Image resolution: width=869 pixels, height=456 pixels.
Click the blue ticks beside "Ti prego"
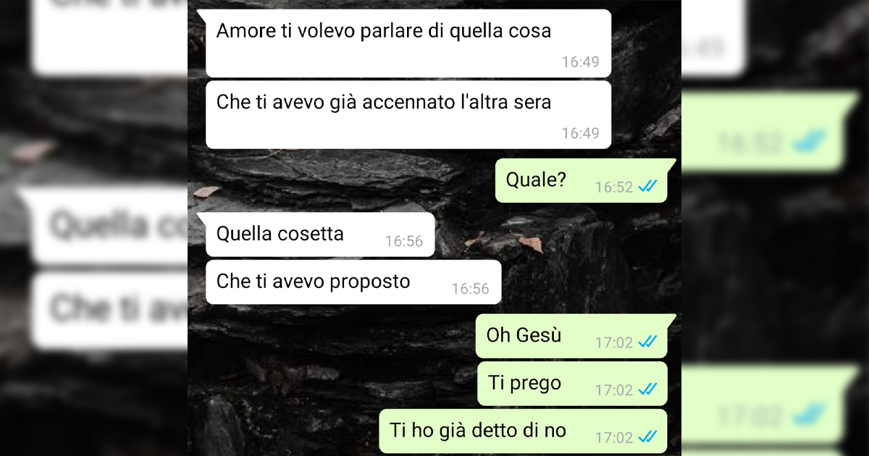pos(647,389)
